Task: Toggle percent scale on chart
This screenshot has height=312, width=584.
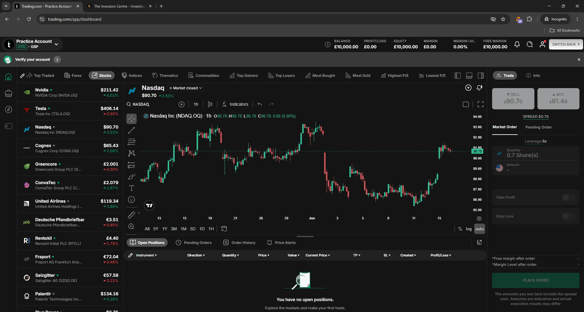Action: pos(460,229)
